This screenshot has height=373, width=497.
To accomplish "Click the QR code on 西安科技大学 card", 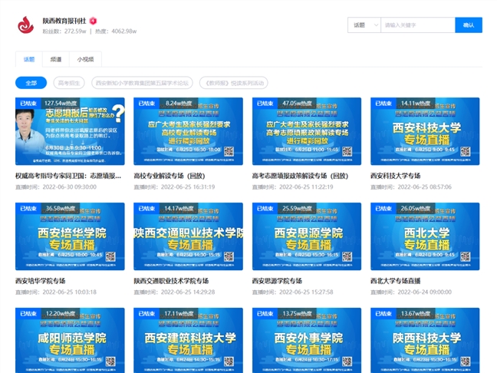I will coord(466,151).
